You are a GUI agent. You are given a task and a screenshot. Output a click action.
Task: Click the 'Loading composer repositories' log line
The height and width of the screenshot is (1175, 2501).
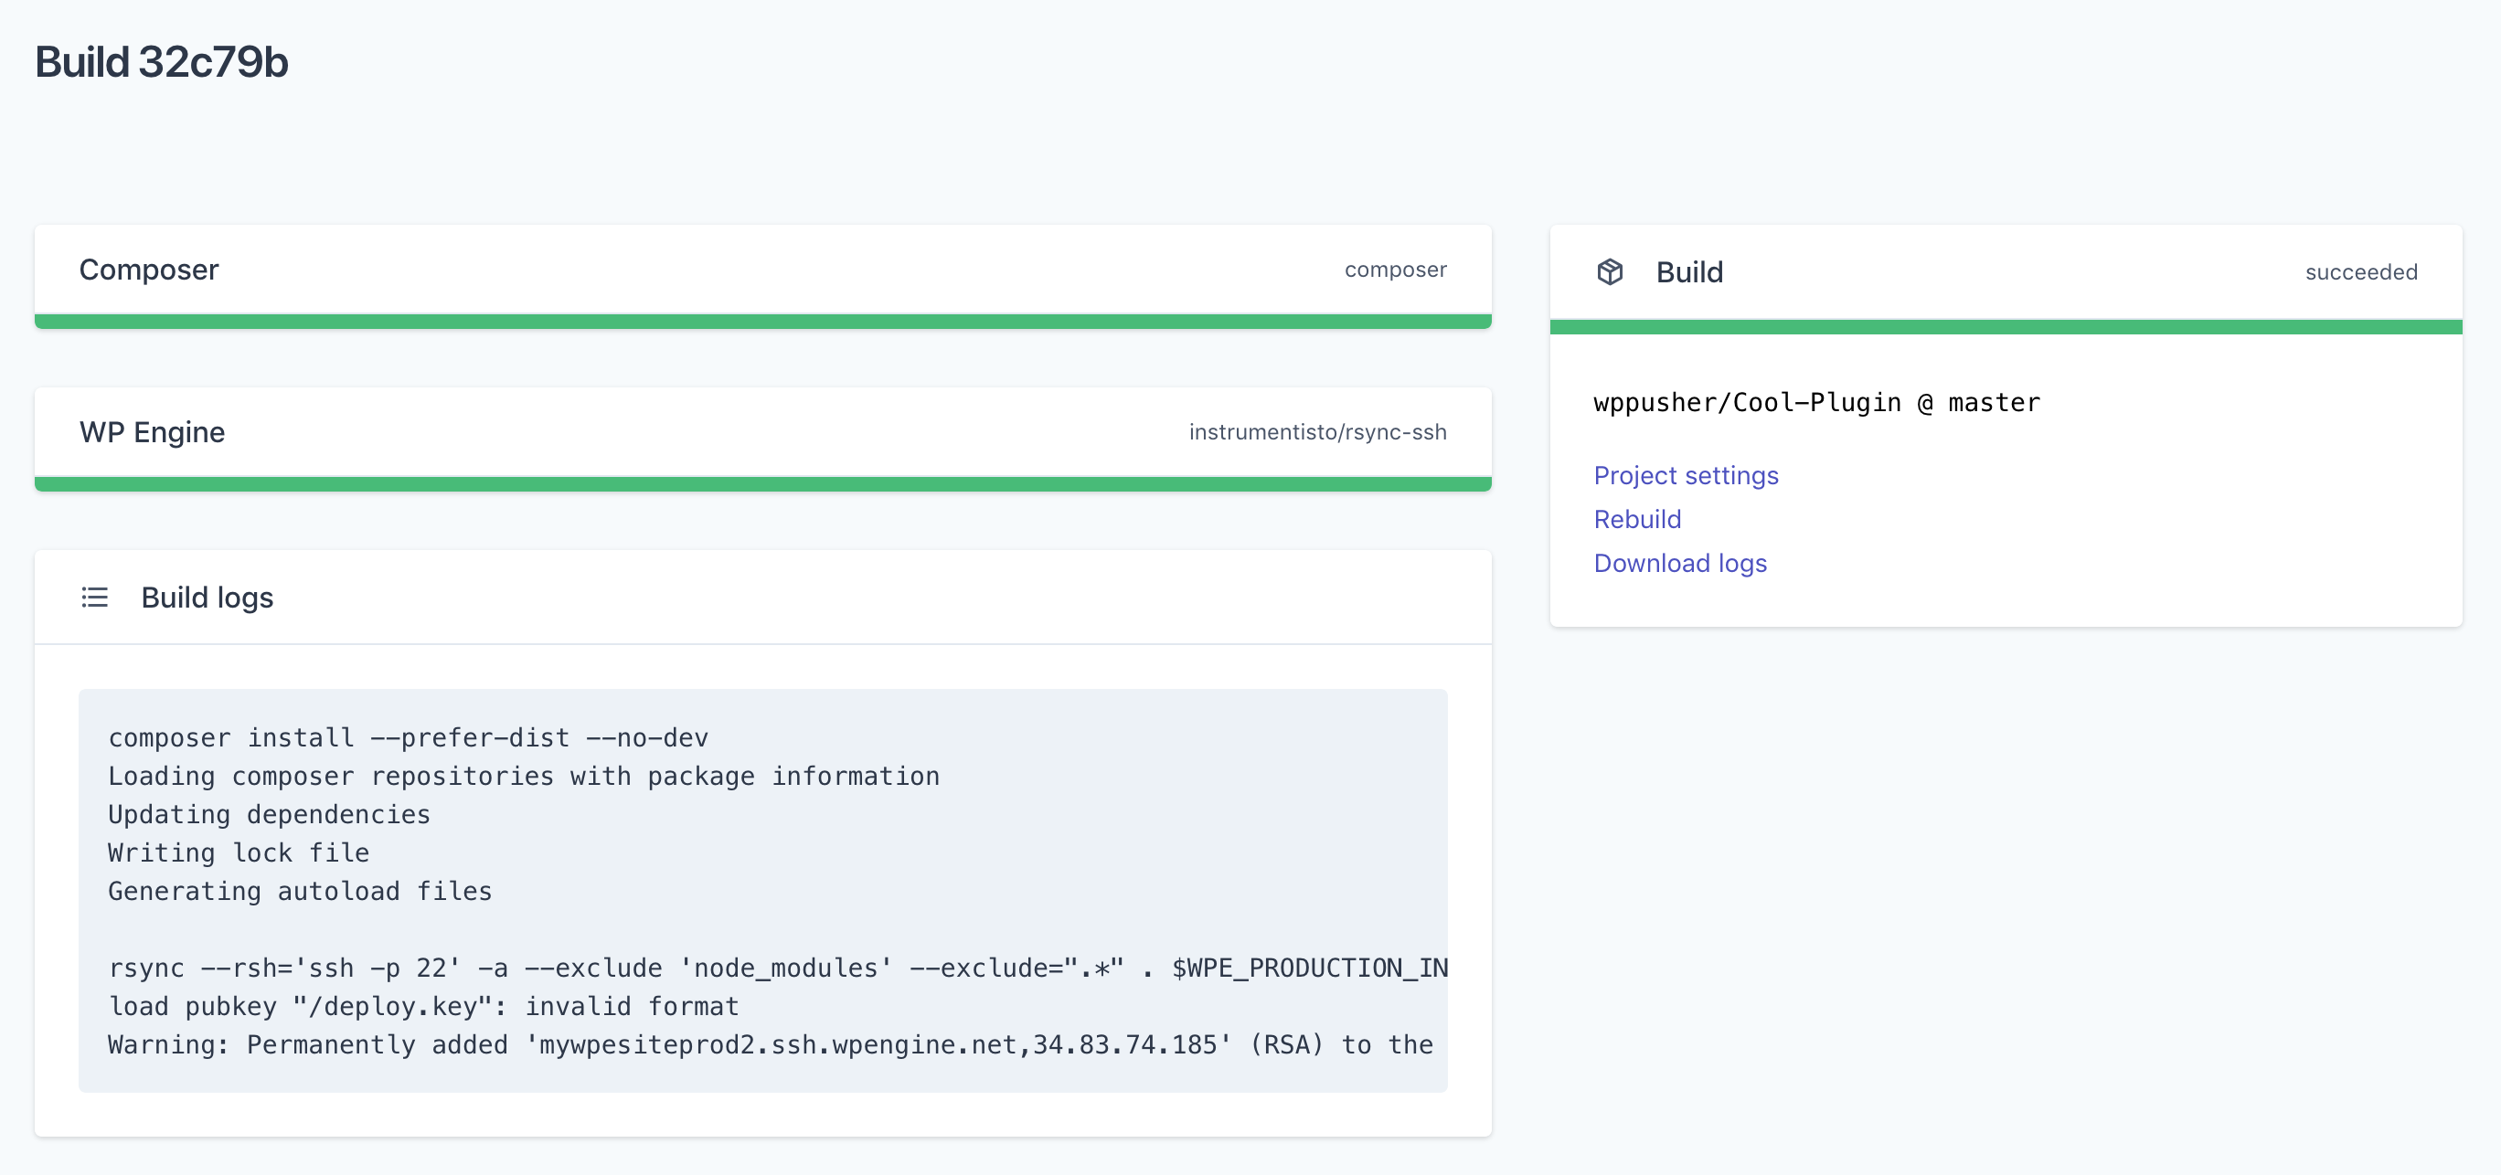(x=523, y=777)
